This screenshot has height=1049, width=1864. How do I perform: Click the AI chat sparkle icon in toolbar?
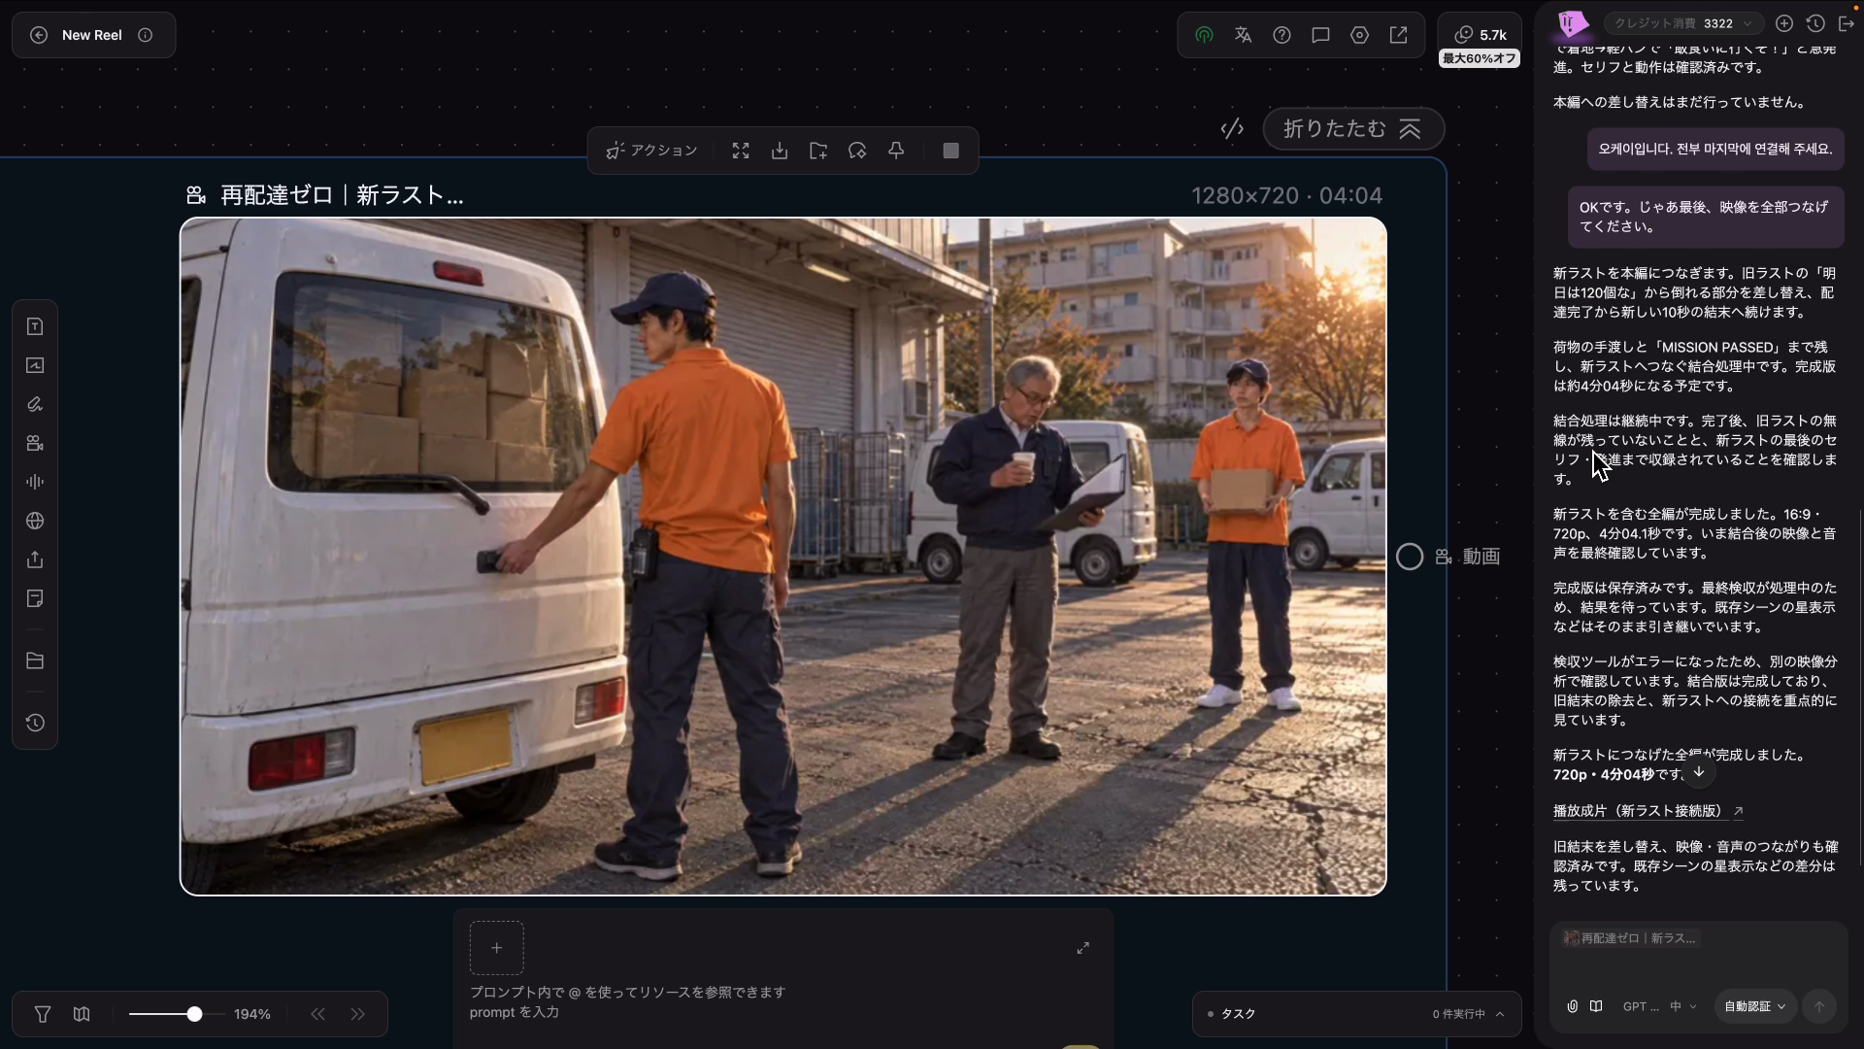(857, 151)
